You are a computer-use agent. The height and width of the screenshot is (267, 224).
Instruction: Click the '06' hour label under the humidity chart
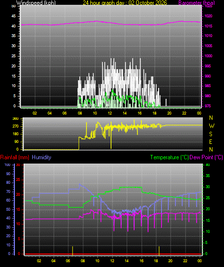68,261
